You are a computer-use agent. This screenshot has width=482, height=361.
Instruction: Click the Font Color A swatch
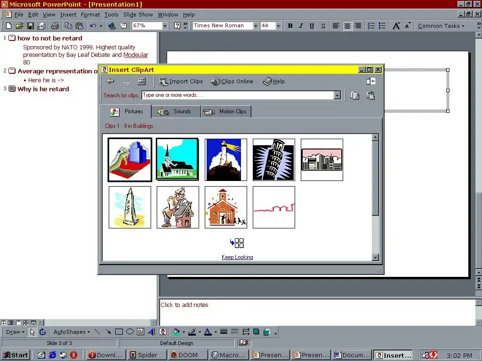208,332
